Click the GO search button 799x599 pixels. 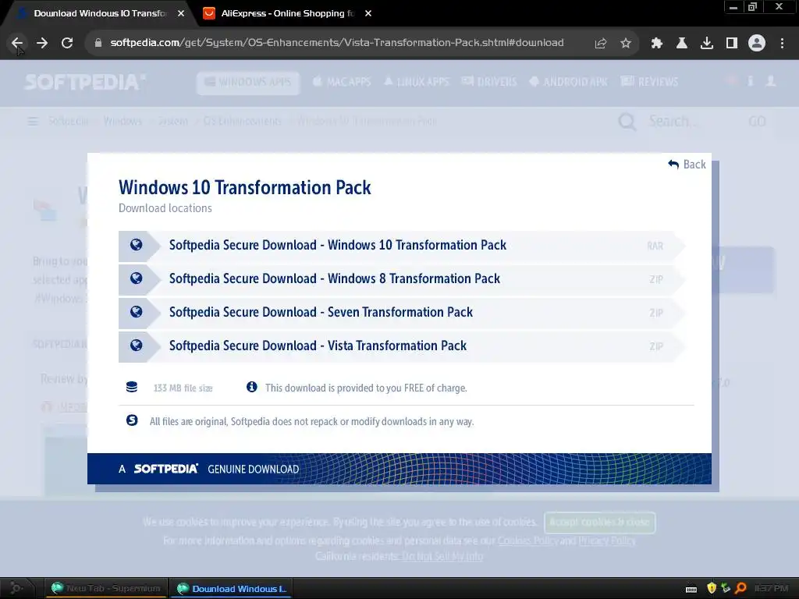[757, 121]
